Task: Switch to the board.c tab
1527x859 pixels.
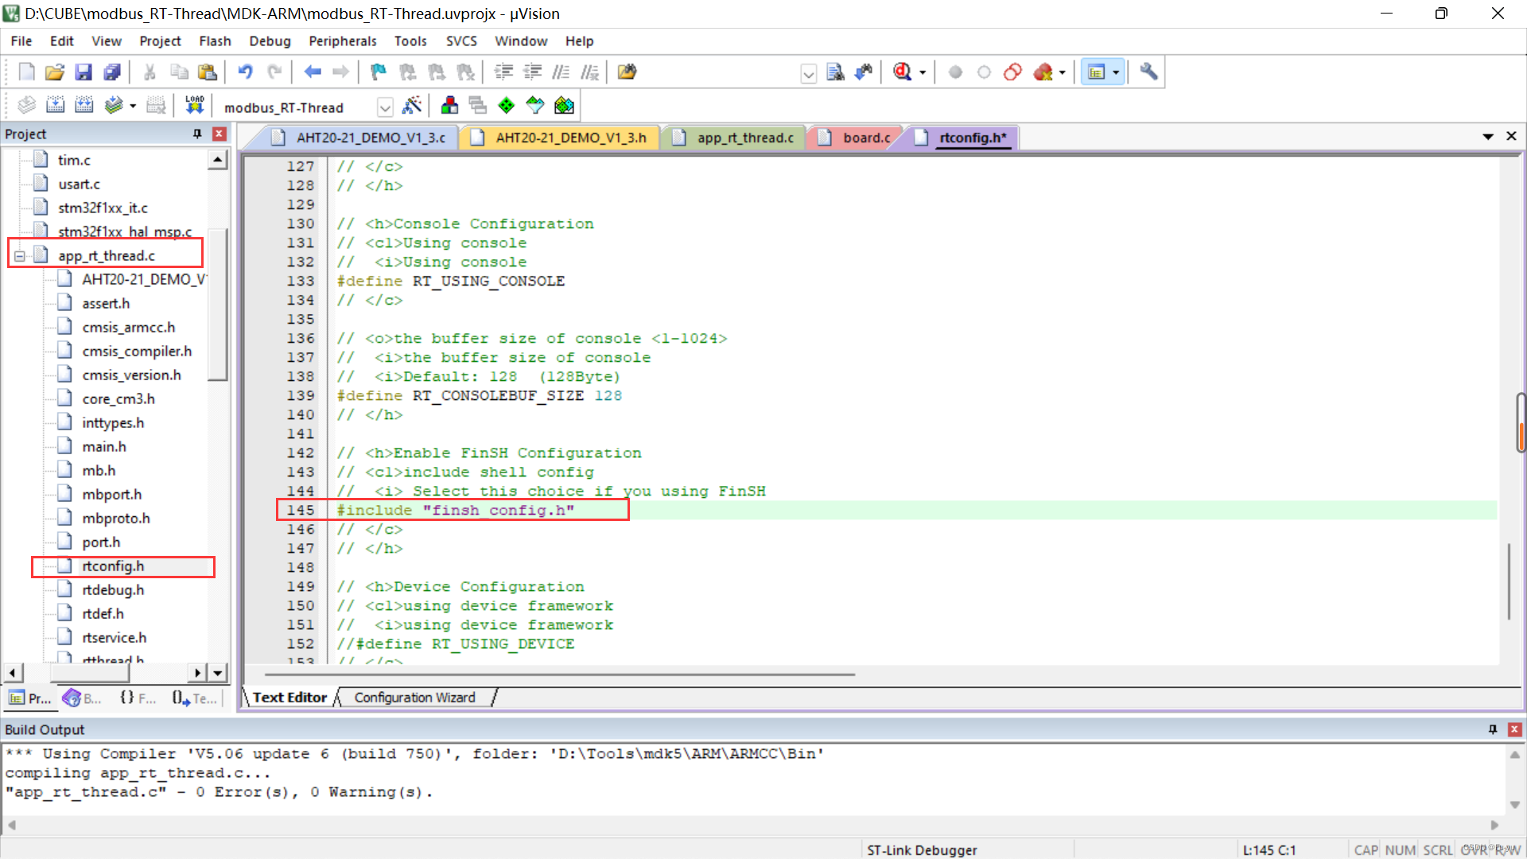Action: pyautogui.click(x=865, y=138)
